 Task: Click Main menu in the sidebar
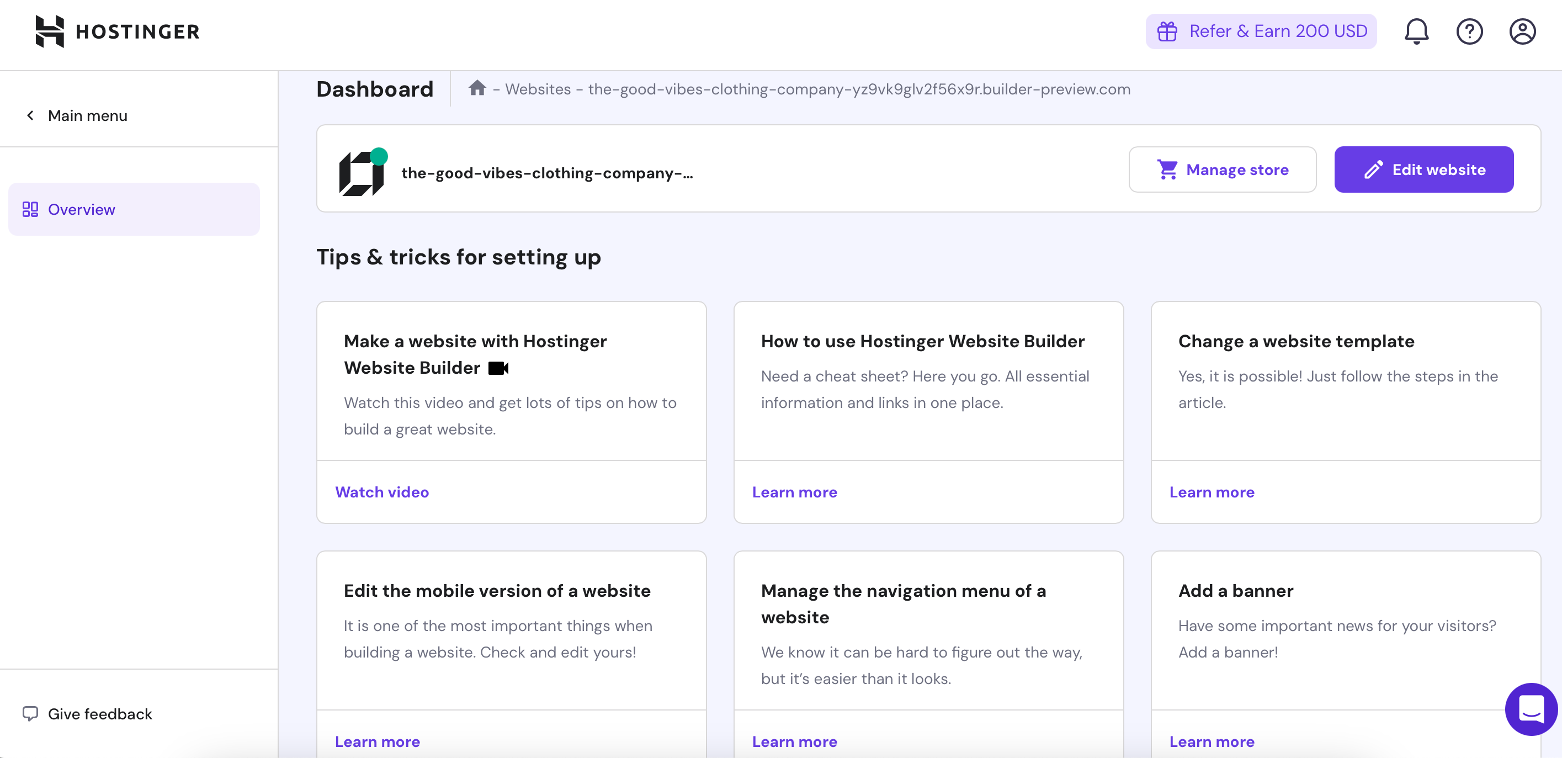pos(87,115)
